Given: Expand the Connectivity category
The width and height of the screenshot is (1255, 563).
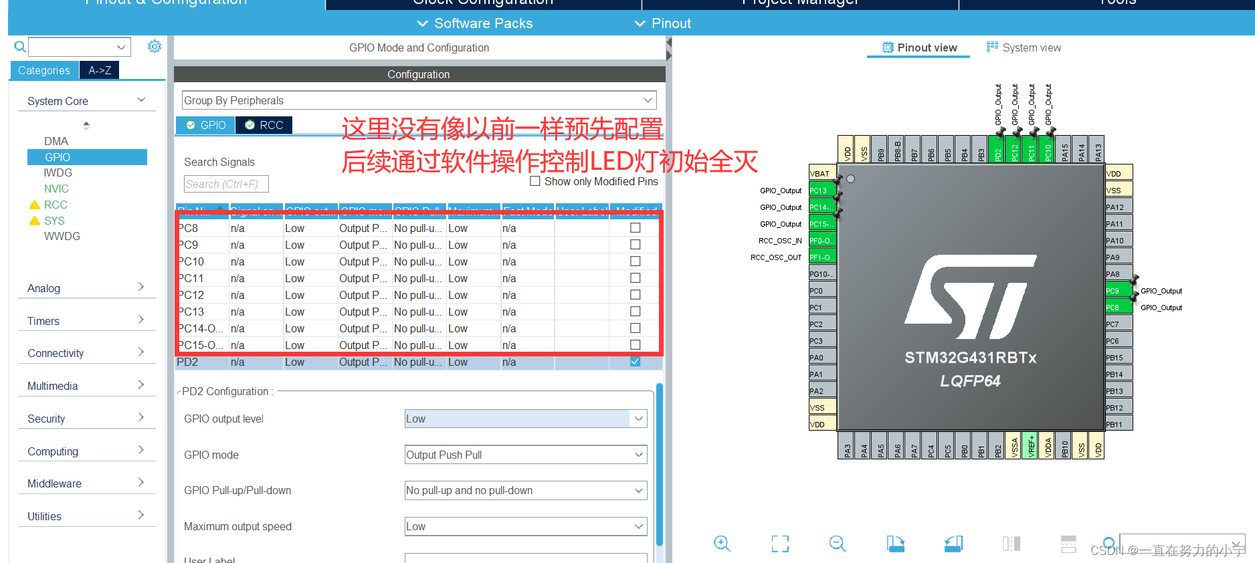Looking at the screenshot, I should pos(86,353).
